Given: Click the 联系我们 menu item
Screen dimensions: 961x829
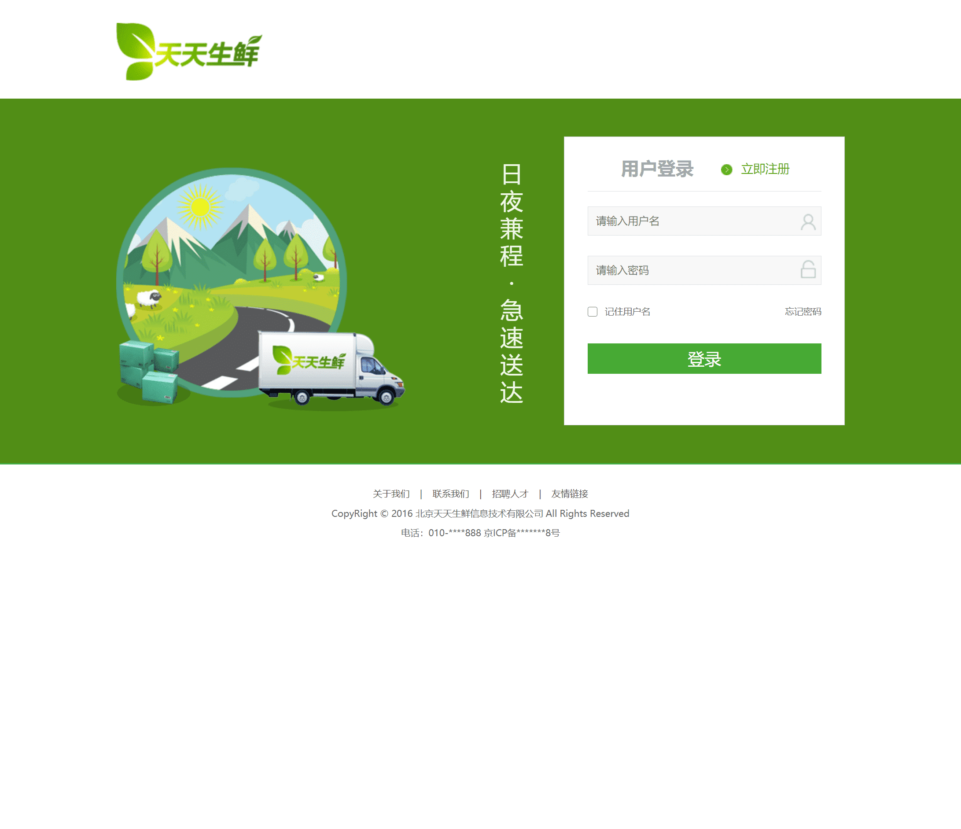Looking at the screenshot, I should click(x=451, y=493).
